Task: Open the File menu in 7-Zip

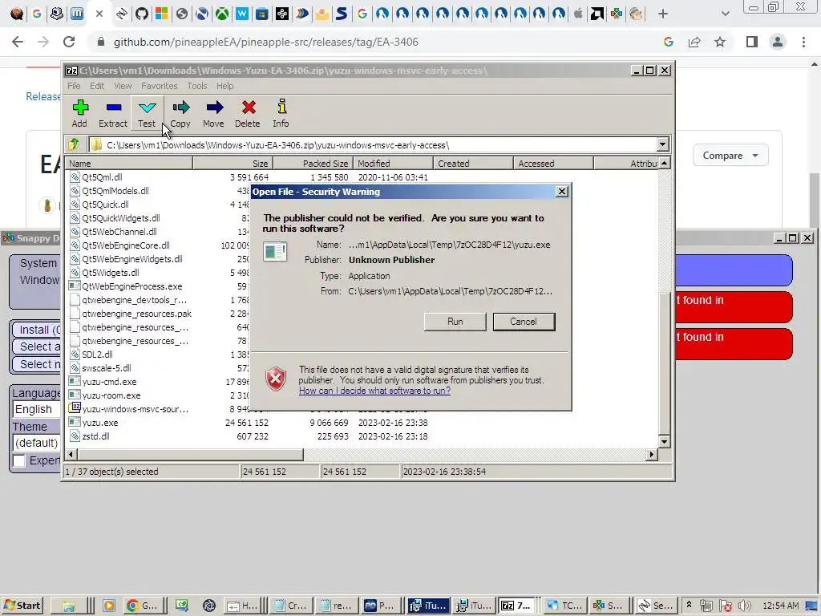Action: (x=74, y=86)
